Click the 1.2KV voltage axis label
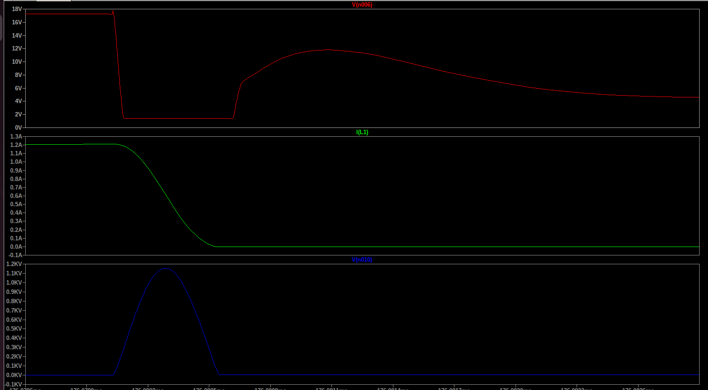 point(14,264)
